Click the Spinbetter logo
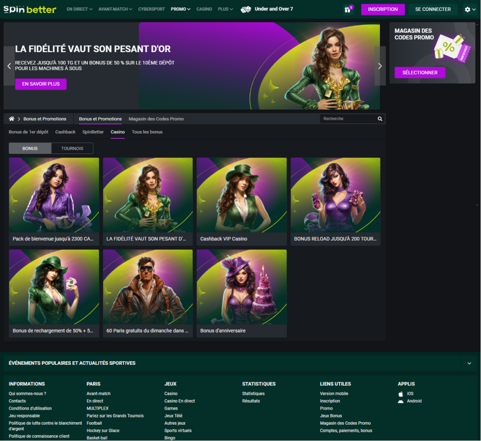 pyautogui.click(x=30, y=9)
